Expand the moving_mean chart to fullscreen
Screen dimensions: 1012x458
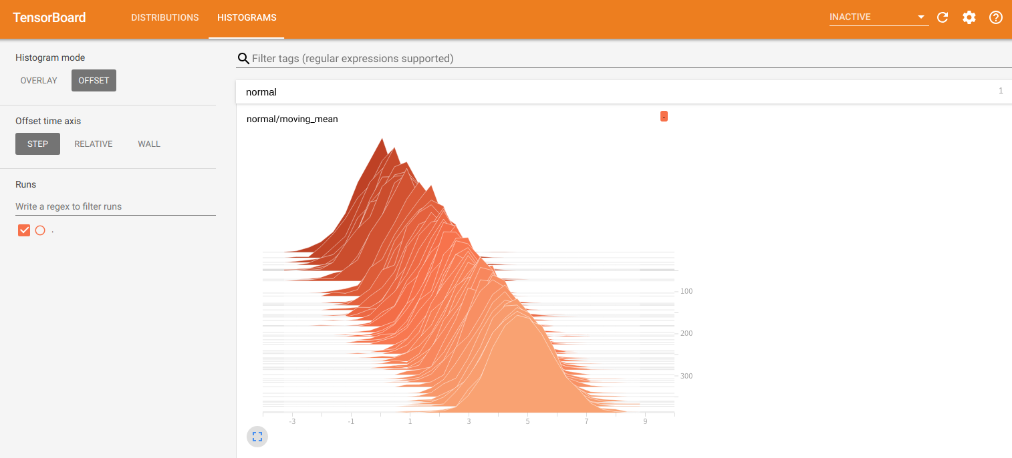(x=257, y=436)
